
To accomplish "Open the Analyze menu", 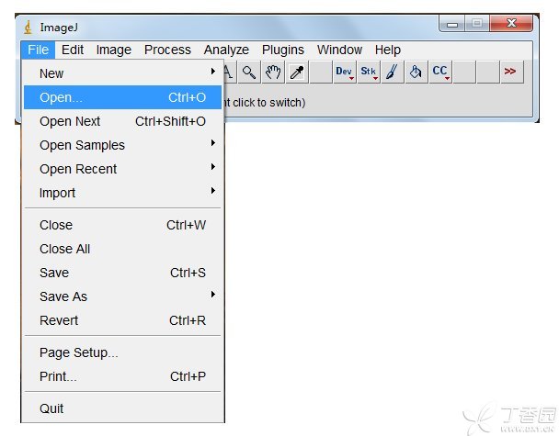I will (226, 50).
